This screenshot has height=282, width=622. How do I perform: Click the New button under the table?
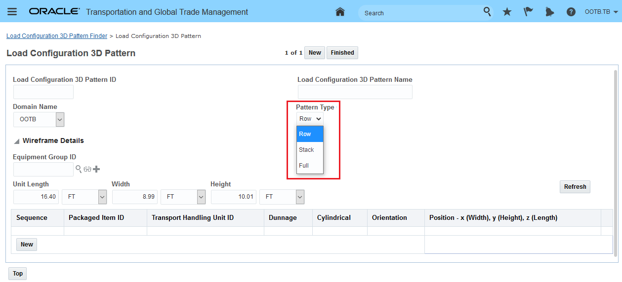coord(27,245)
